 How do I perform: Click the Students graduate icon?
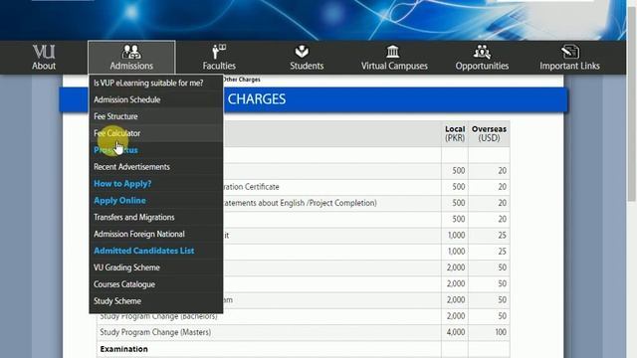point(302,52)
